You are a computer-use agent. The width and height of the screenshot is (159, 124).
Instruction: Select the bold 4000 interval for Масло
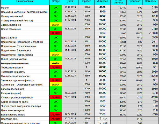coord(102,7)
